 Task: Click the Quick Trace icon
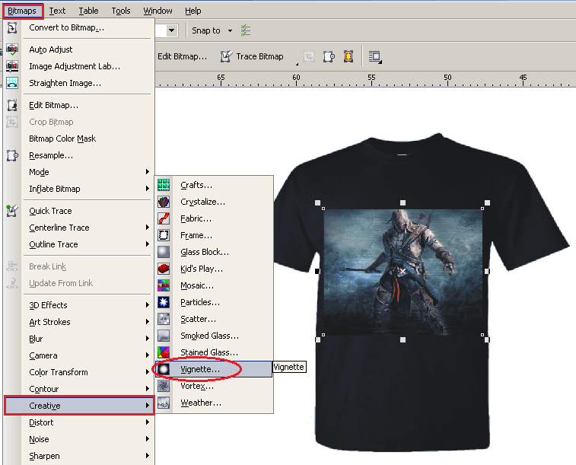12,211
